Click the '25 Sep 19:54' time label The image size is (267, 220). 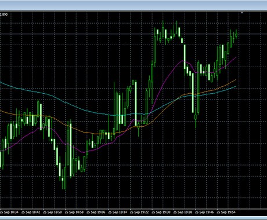point(226,212)
